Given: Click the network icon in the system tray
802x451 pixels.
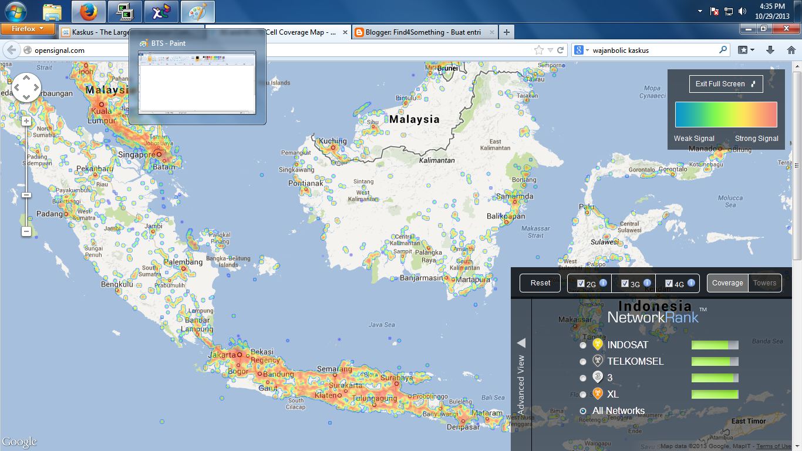Looking at the screenshot, I should tap(729, 11).
